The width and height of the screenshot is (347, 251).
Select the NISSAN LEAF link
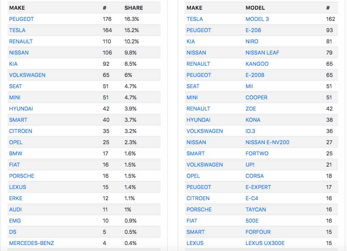[x=262, y=53]
